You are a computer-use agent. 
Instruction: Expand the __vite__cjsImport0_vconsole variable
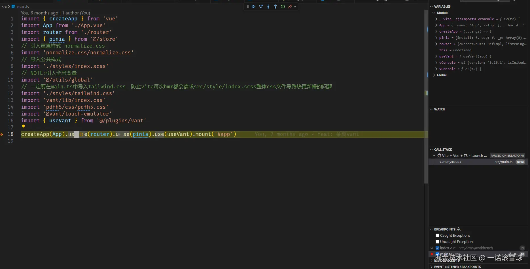tap(436, 19)
